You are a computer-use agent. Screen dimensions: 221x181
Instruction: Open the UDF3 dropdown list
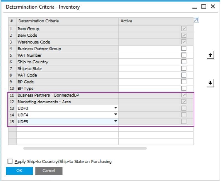[116, 108]
